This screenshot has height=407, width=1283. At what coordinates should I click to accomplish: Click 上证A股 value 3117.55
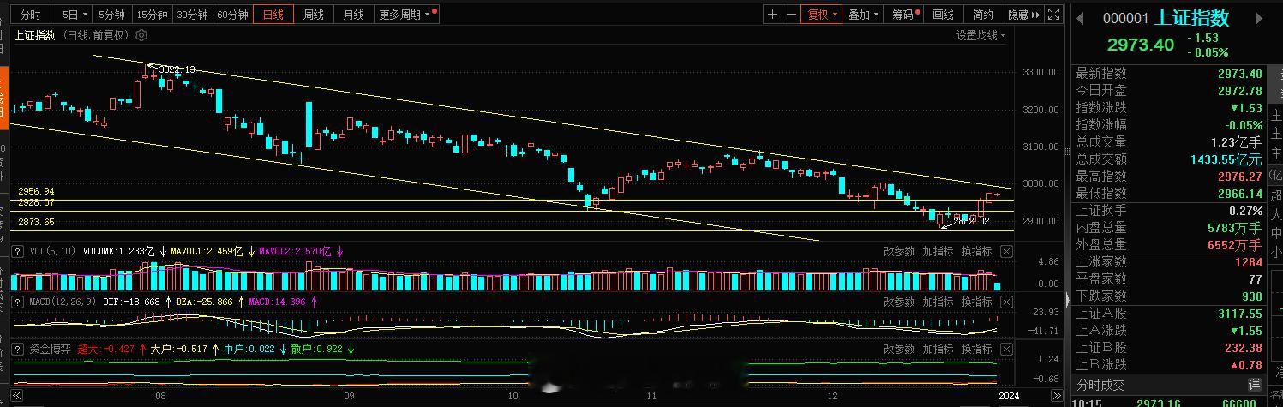[x=1240, y=314]
